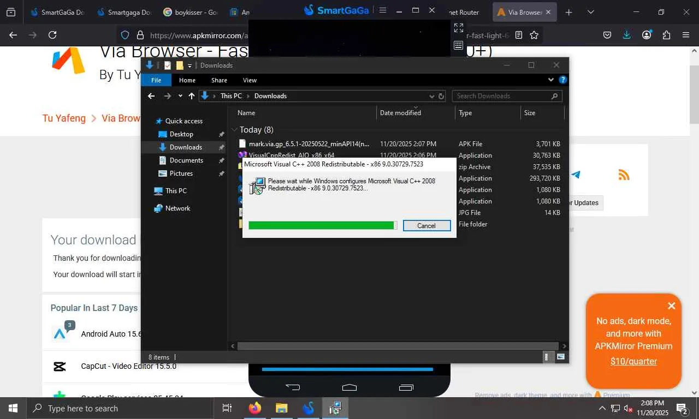Refresh the Downloads folder view

(x=441, y=96)
